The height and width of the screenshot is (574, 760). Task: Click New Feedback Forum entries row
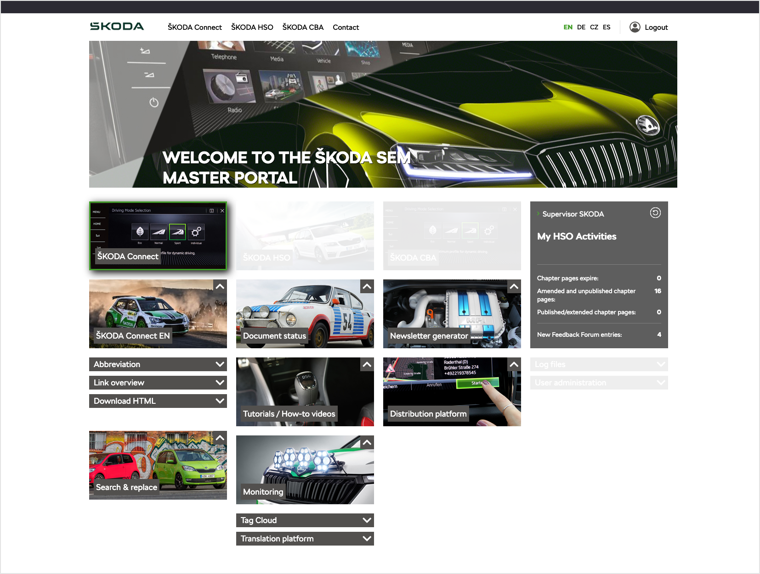[599, 334]
